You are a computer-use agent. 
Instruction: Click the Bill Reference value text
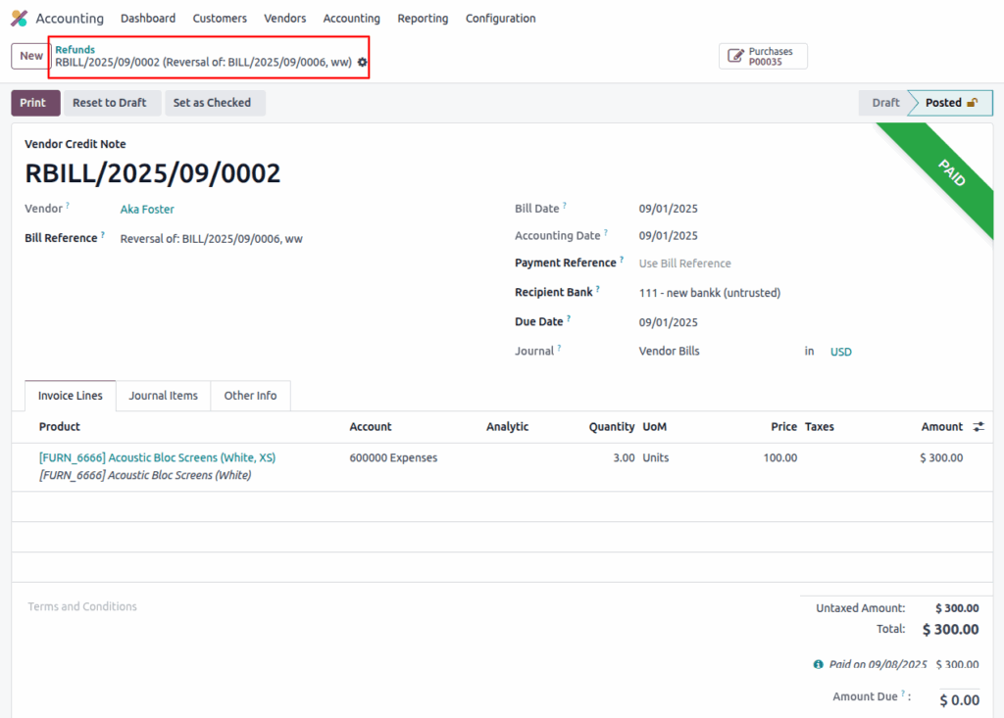coord(212,239)
